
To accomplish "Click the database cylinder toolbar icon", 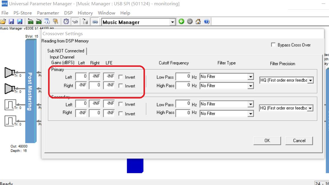I will tap(85, 21).
